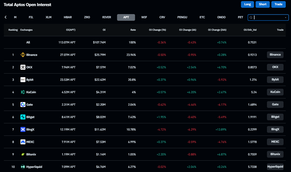Image resolution: width=291 pixels, height=172 pixels.
Task: Select the PENGU coin tab
Action: click(x=182, y=17)
